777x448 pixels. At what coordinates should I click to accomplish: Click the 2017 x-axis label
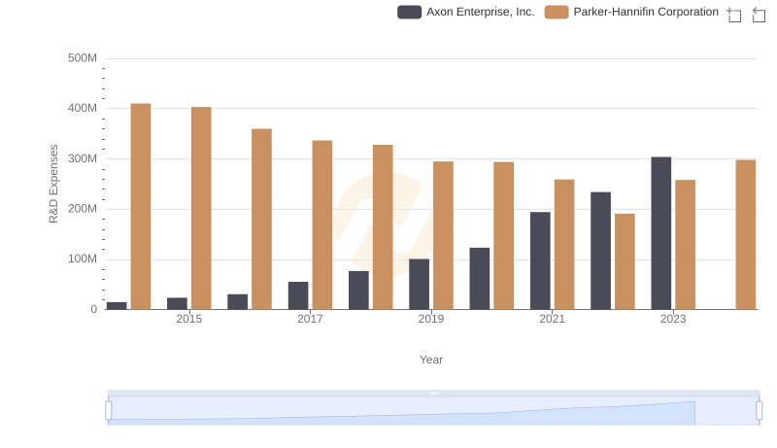(x=310, y=319)
